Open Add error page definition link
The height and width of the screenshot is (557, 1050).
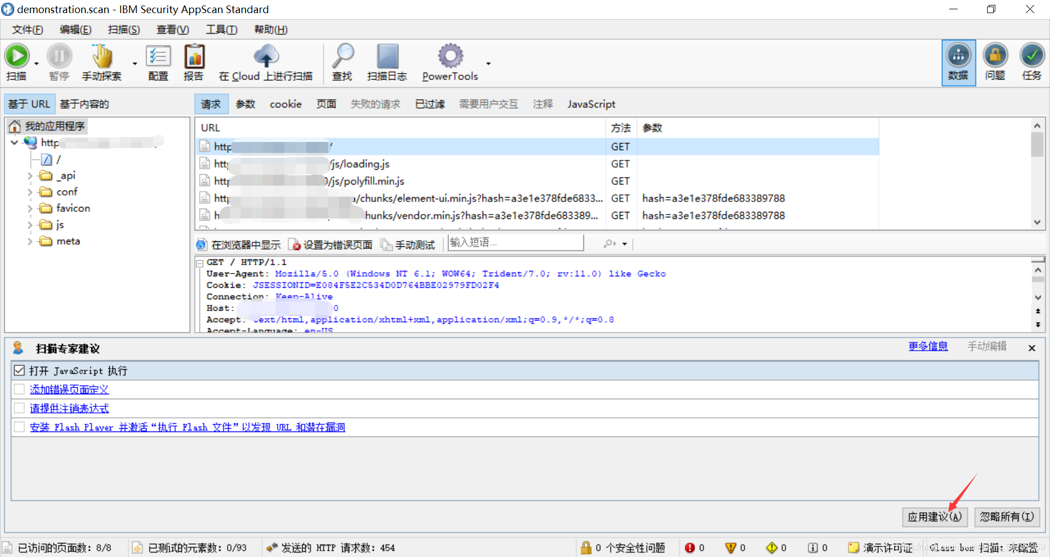(x=69, y=389)
